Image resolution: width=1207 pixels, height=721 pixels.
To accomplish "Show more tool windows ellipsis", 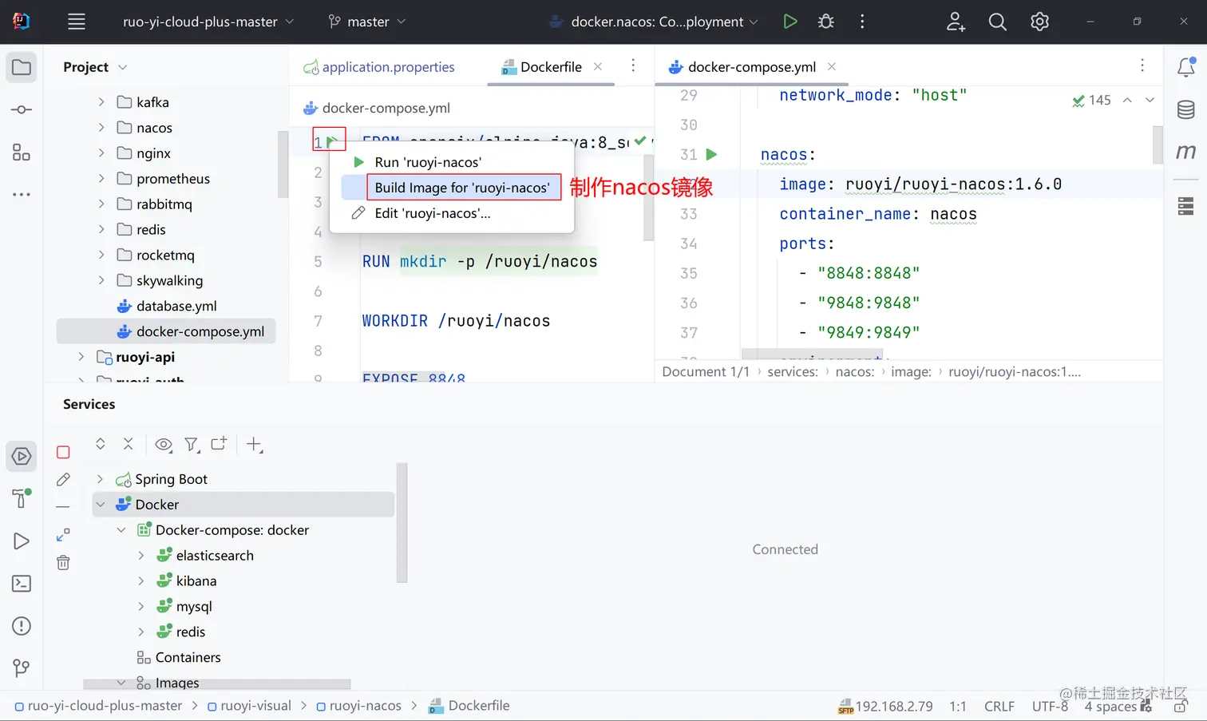I will [22, 194].
